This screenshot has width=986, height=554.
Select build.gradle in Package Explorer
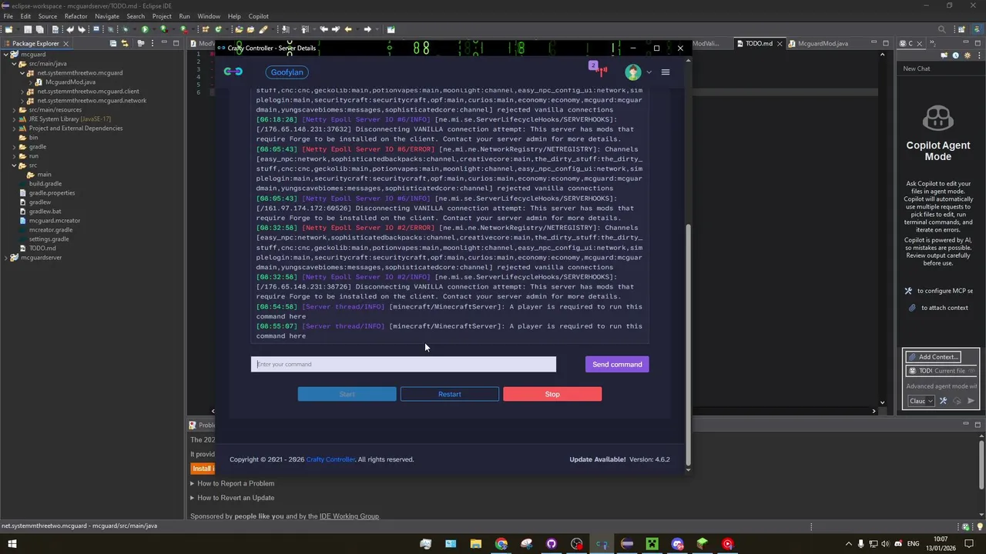click(x=45, y=184)
